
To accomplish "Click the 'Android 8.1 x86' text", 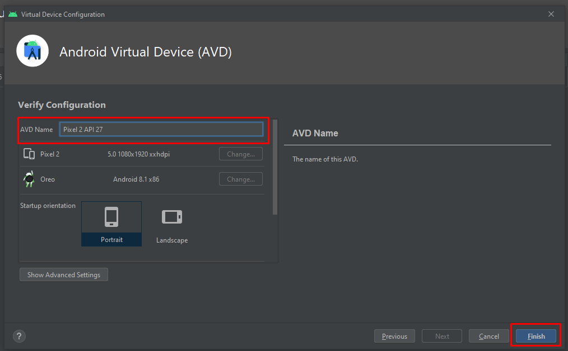I will click(x=136, y=179).
